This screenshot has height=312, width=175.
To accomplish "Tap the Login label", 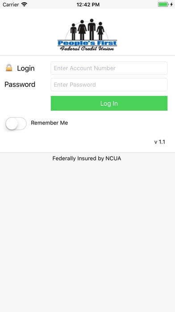I will point(26,68).
